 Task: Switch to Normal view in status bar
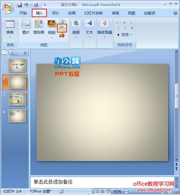pos(97,191)
